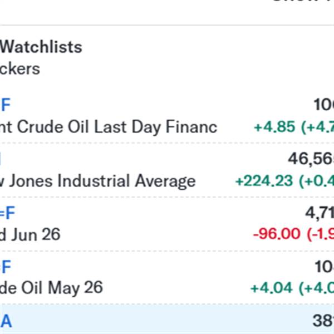Click the 46,56 Dow Jones price
334x334 pixels.
pos(311,159)
